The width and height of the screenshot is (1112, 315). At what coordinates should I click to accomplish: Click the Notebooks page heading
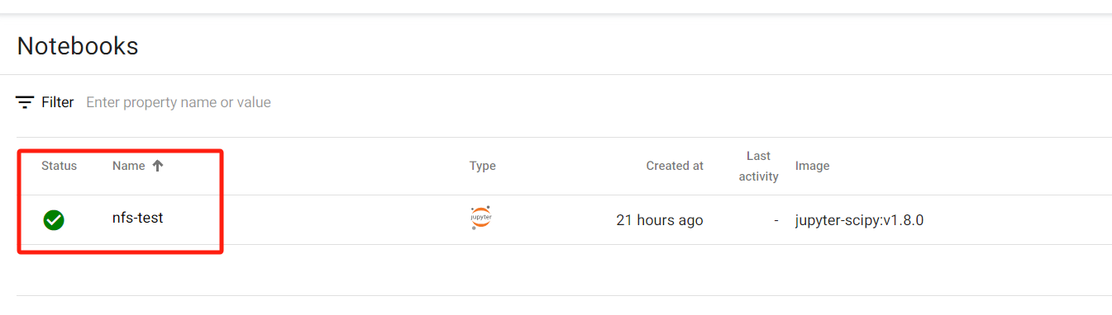(x=78, y=45)
